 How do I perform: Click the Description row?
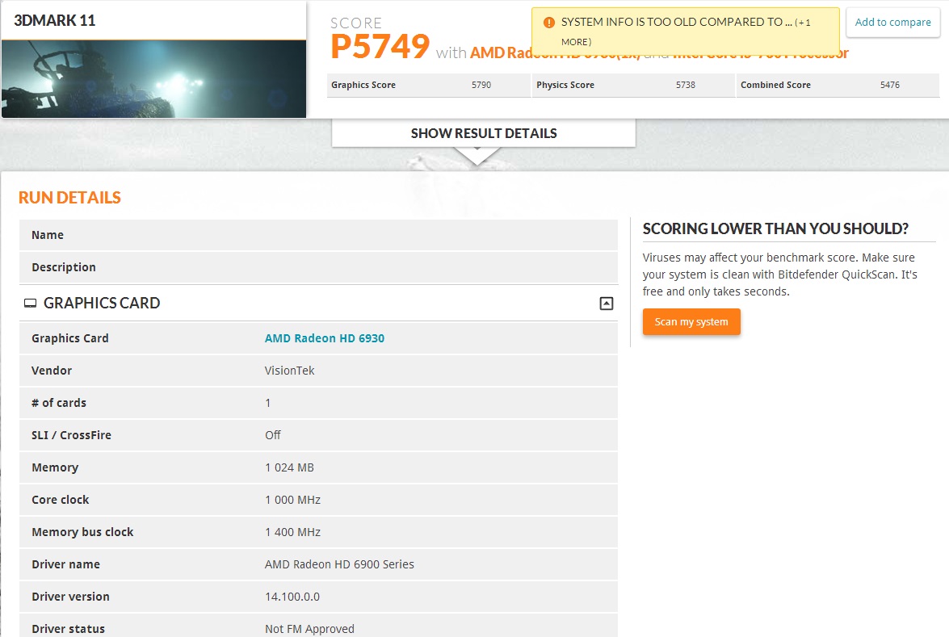[318, 266]
